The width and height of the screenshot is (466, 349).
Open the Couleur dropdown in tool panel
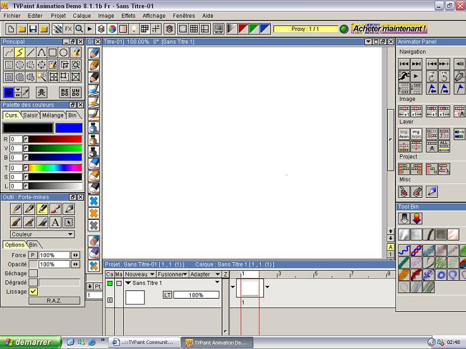click(42, 234)
